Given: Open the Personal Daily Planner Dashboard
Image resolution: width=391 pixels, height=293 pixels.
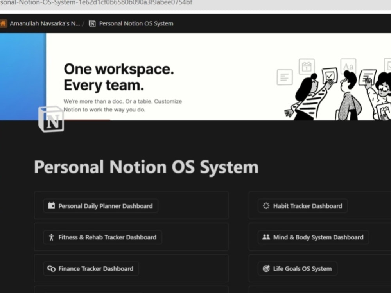Looking at the screenshot, I should point(105,205).
